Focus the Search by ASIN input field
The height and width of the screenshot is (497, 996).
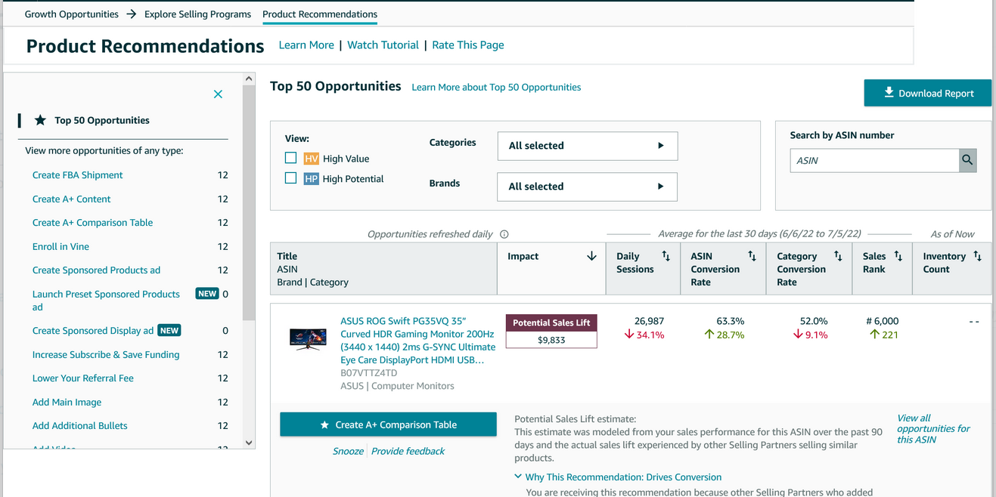pos(875,160)
